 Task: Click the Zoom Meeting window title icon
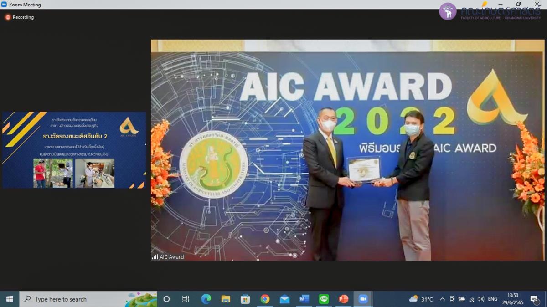tap(4, 5)
